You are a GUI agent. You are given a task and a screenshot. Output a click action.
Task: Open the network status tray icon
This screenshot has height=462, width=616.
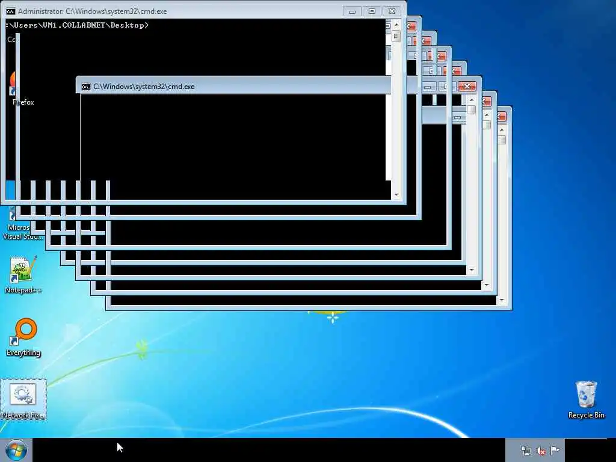pyautogui.click(x=526, y=451)
